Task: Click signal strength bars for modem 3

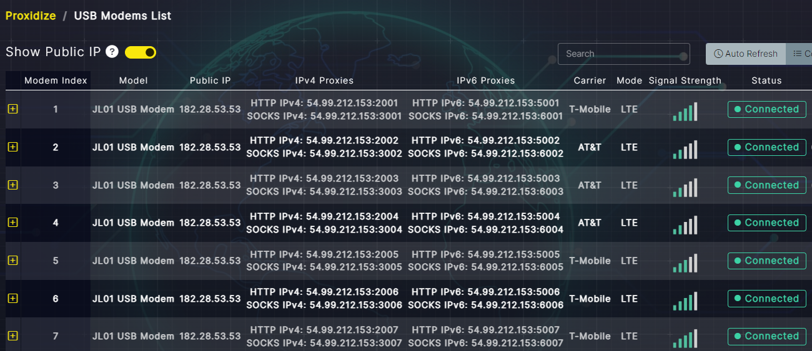Action: (x=685, y=188)
